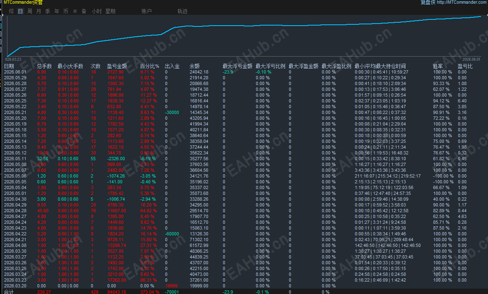Click the 2026.04.08 date cell
The width and height of the screenshot is (488, 294).
point(15,245)
